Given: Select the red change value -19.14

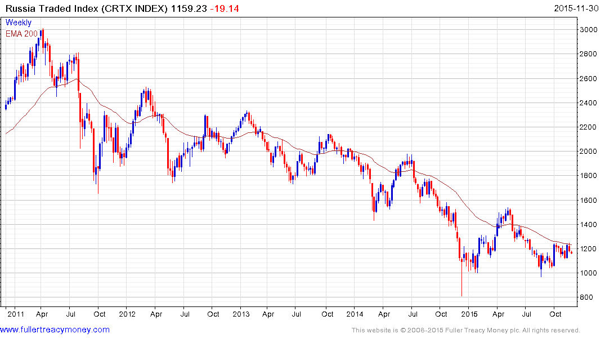Looking at the screenshot, I should click(225, 8).
